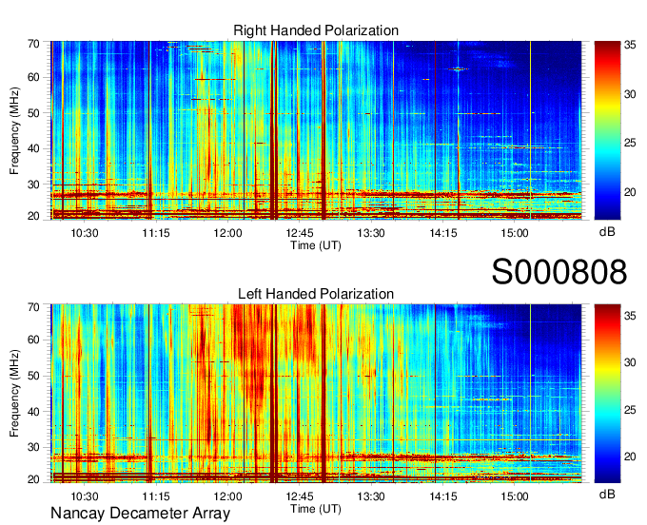
Task: Click the 13:30 tick under Right Handed plot
Action: pyautogui.click(x=371, y=233)
